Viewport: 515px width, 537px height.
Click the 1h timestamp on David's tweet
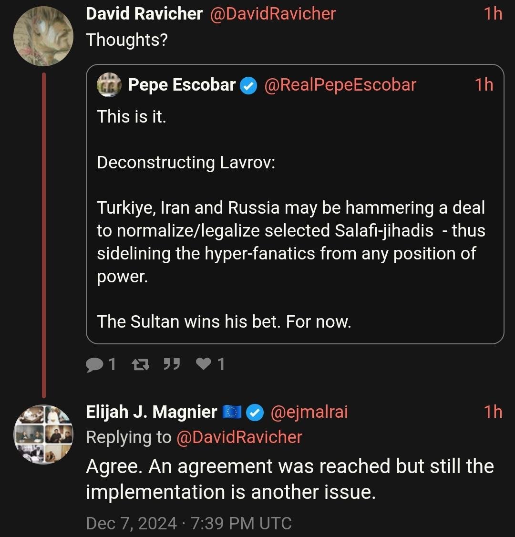pyautogui.click(x=493, y=14)
